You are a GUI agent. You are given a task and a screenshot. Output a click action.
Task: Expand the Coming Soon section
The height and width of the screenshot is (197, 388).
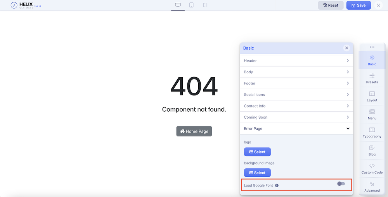296,118
